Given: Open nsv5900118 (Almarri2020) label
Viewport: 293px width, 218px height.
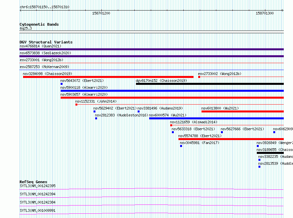Looking at the screenshot, I should click(84, 87).
